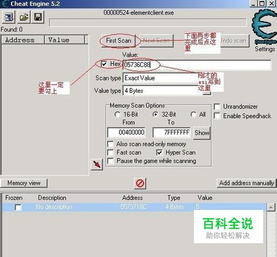277x257 pixels.
Task: Minimize the Cheat Engine window
Action: coord(253,3)
